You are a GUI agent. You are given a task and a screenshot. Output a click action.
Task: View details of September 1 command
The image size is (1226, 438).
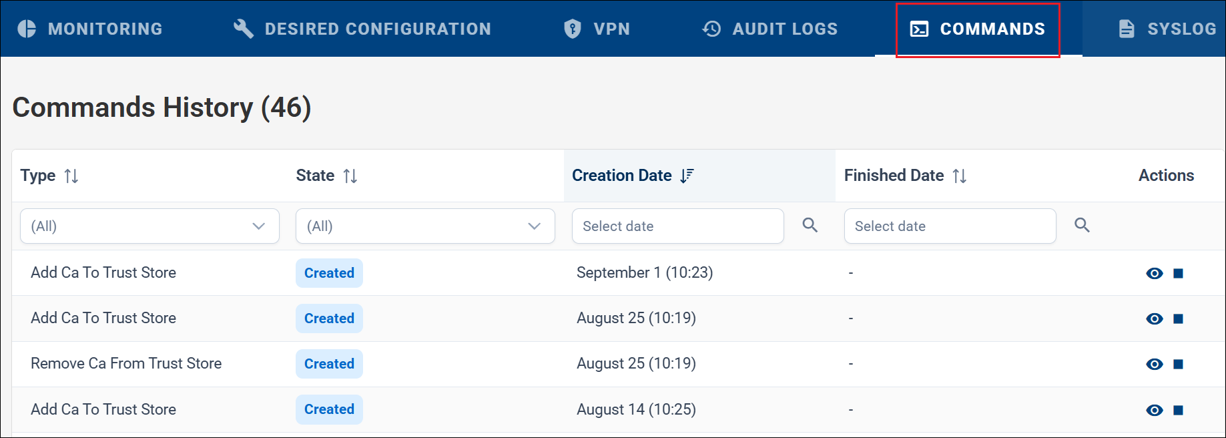coord(1154,273)
